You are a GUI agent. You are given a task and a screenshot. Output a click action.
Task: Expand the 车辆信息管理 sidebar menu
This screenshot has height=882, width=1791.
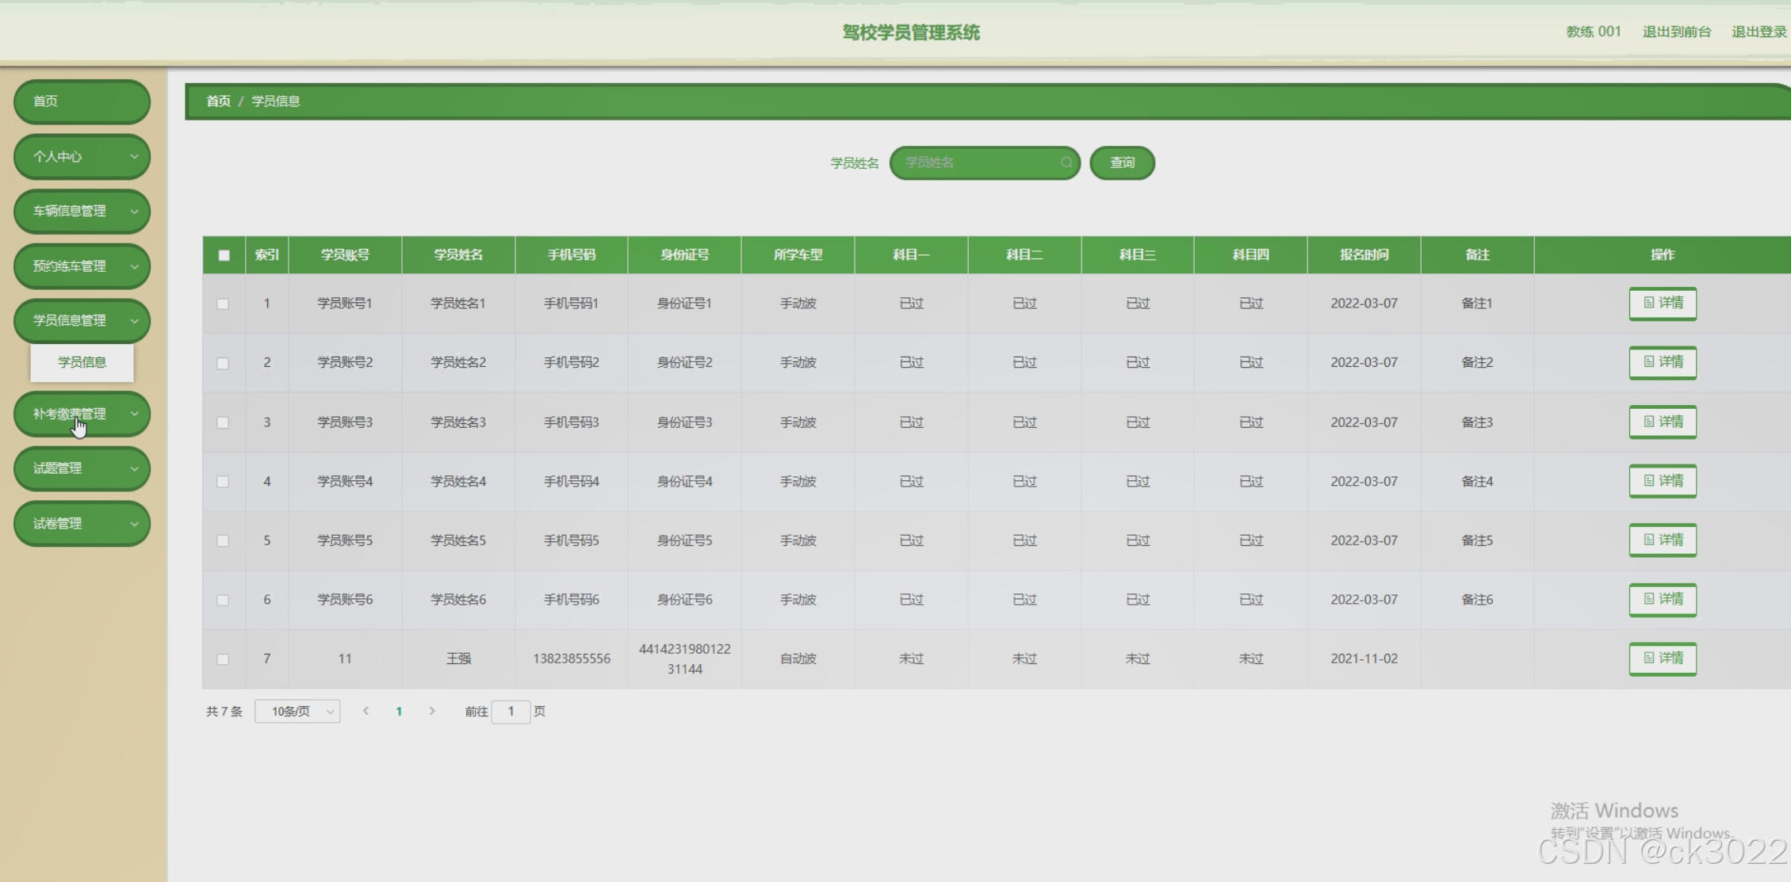(82, 211)
